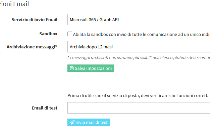The width and height of the screenshot is (210, 131).
Task: Enable the Sandbox checkbox
Action: click(x=70, y=34)
